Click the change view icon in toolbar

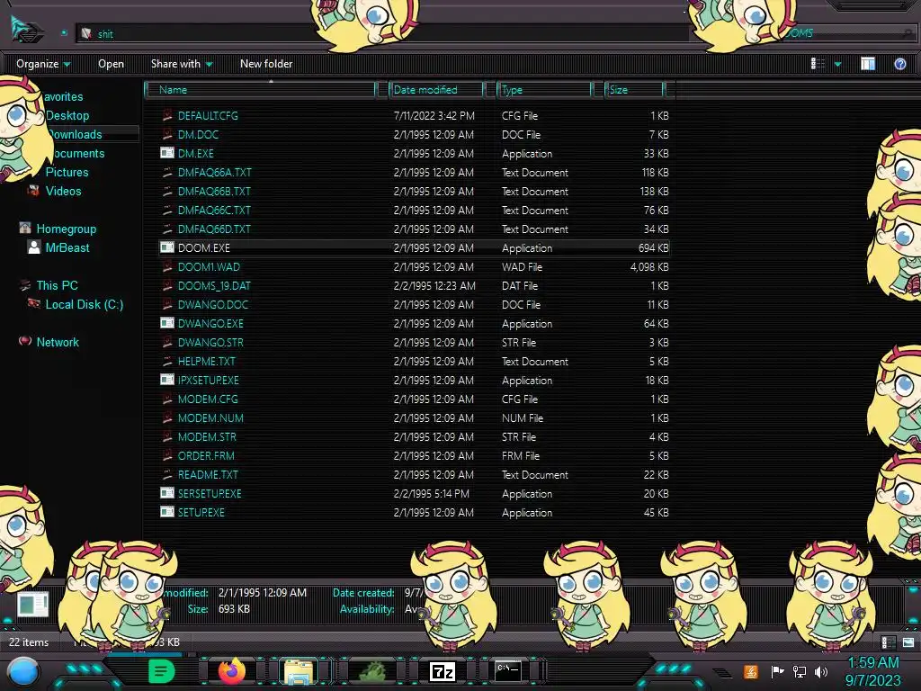point(818,64)
